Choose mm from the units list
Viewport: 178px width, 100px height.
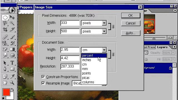94,69
